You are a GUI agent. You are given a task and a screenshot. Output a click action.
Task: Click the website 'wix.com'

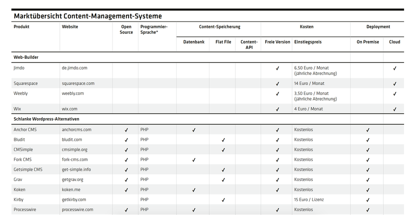point(70,109)
